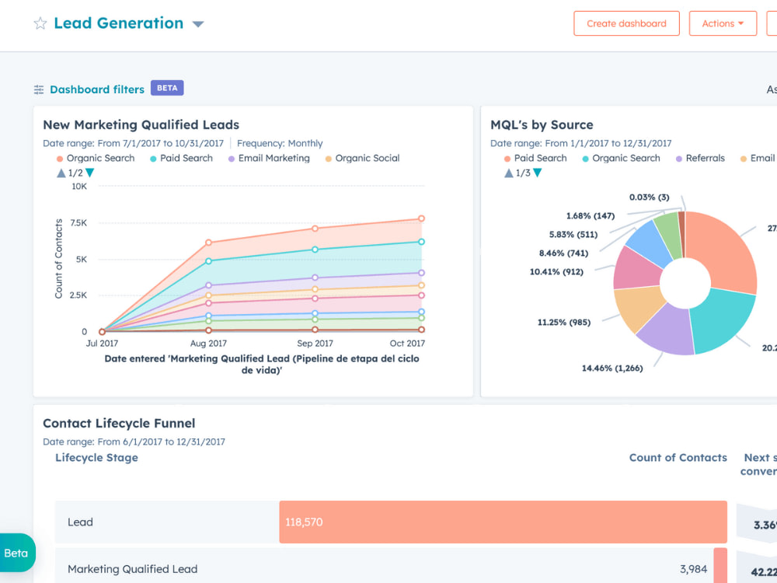777x583 pixels.
Task: Click the Create dashboard button
Action: click(x=626, y=23)
